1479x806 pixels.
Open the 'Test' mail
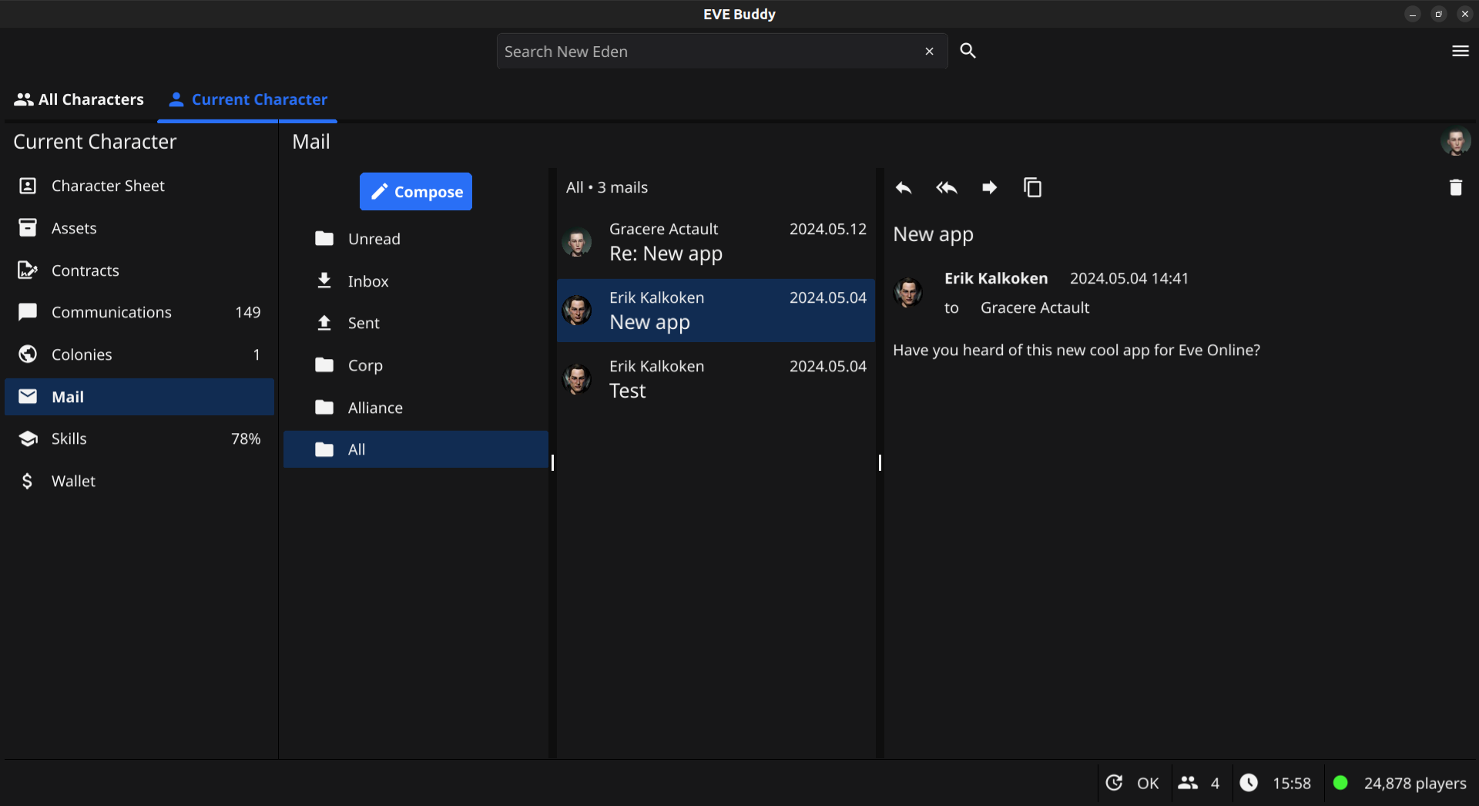(716, 379)
